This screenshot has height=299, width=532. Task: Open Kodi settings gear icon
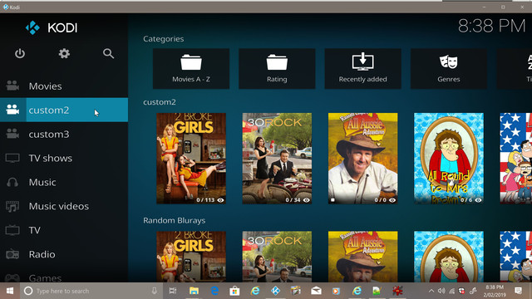pos(64,53)
